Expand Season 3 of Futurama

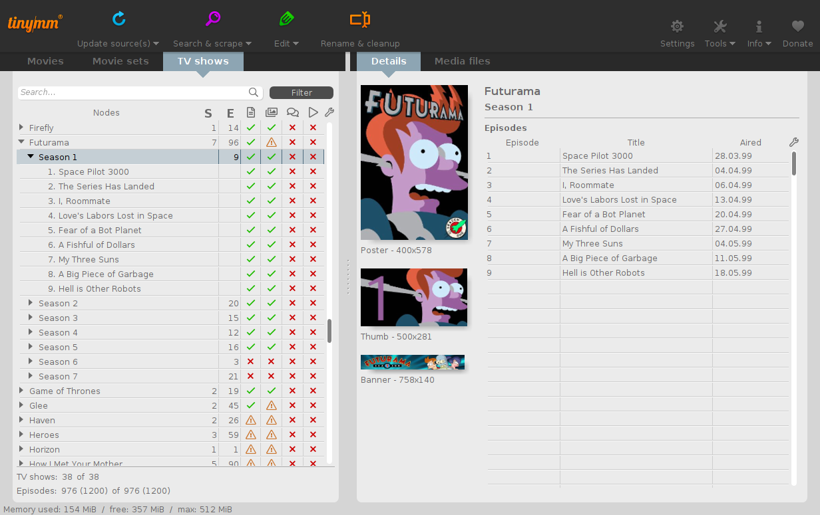31,318
